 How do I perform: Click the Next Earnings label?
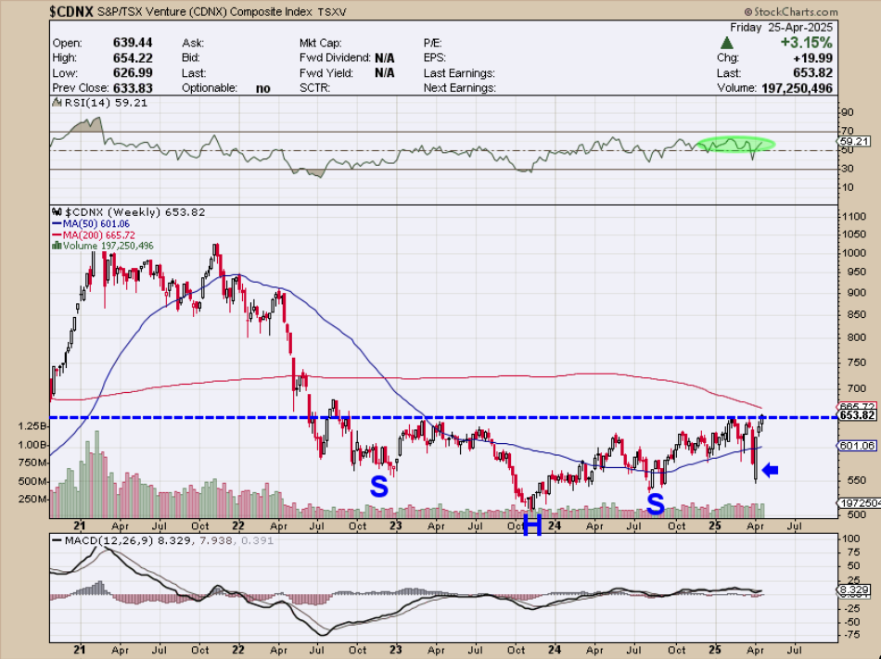(460, 88)
